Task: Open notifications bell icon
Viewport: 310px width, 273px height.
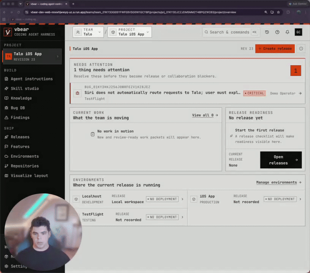Action: pyautogui.click(x=288, y=32)
